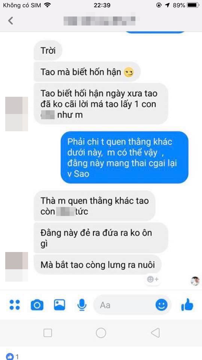Select the blue "Phải chi t quen thằng khác" message
Image resolution: width=202 pixels, height=360 pixels.
click(124, 158)
